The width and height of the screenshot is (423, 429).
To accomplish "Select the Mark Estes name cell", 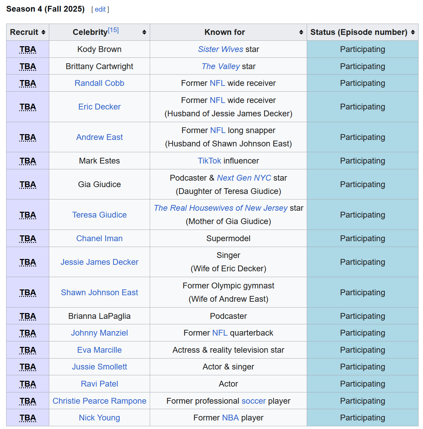I will click(x=100, y=161).
